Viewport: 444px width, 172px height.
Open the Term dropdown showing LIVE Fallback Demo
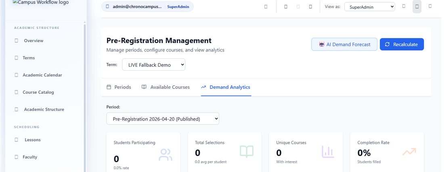(153, 65)
